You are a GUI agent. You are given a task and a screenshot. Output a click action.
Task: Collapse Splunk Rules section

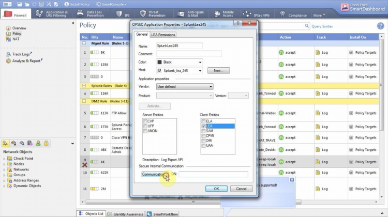[84, 86]
